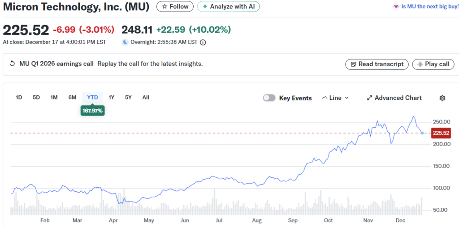The width and height of the screenshot is (459, 228).
Task: Click the 167.97% YTD return badge
Action: tap(92, 110)
